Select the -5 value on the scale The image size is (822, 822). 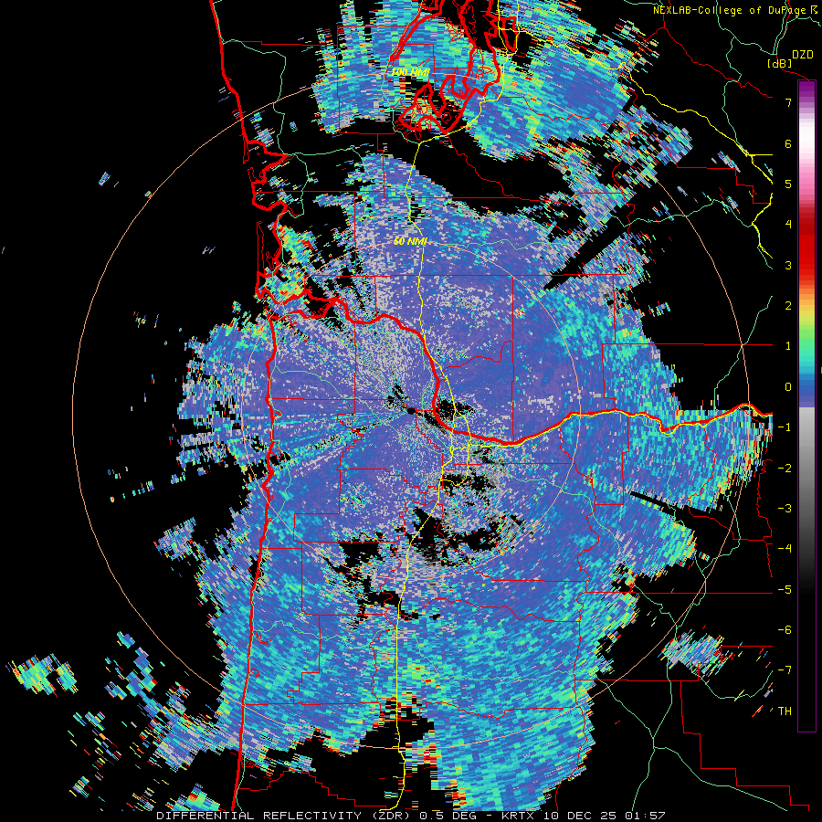coord(785,590)
